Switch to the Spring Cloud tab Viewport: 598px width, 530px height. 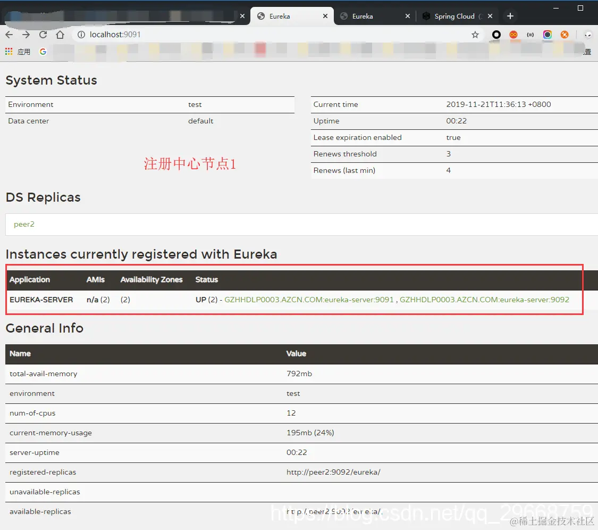click(458, 16)
